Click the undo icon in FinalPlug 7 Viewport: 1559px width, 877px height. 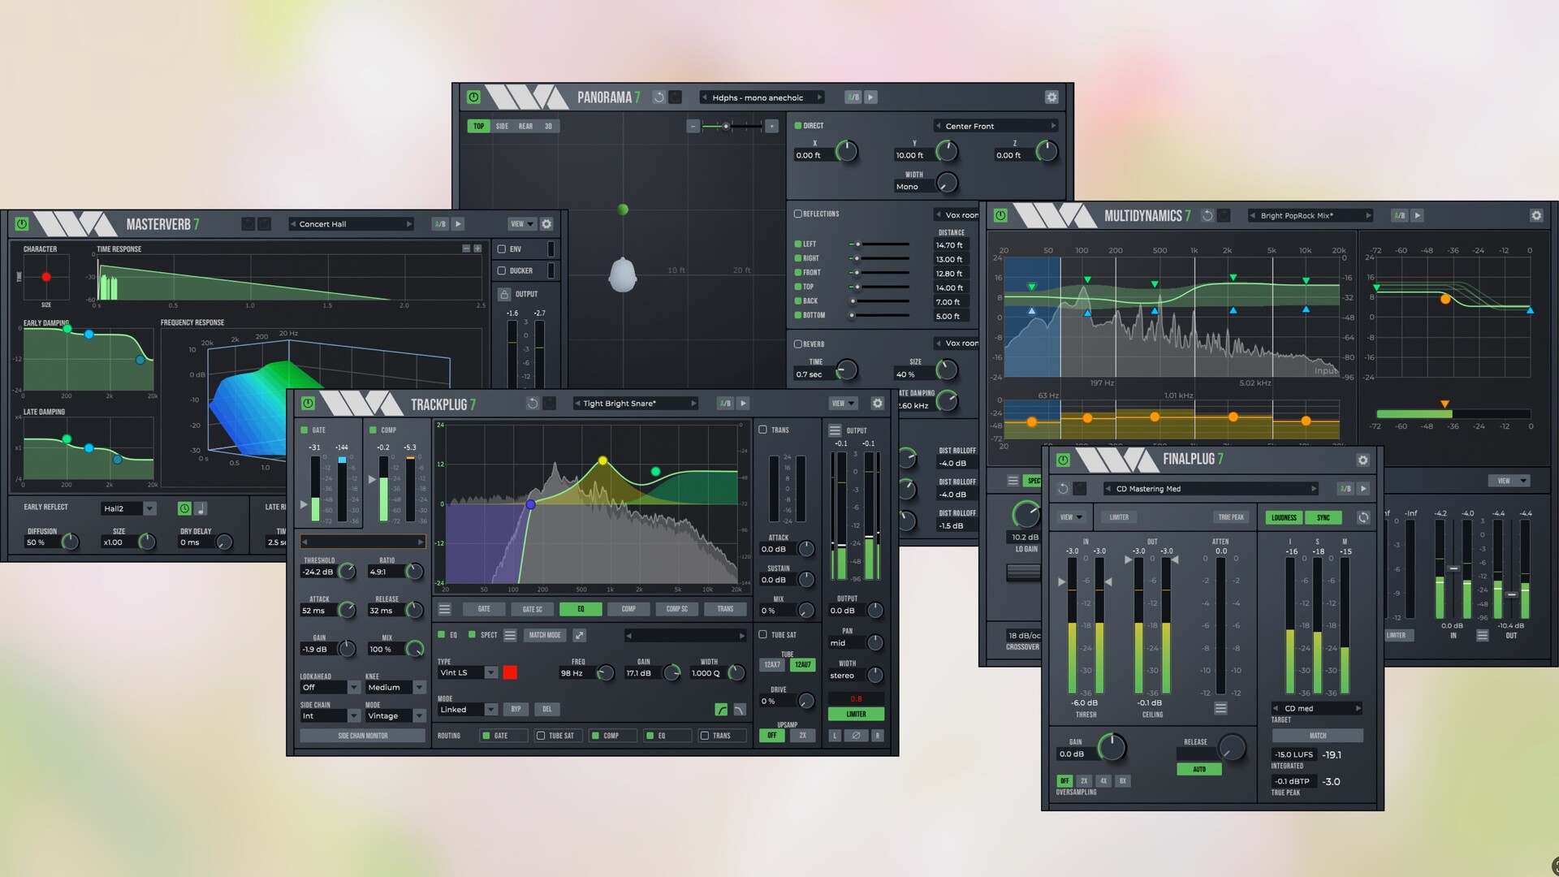tap(1063, 489)
